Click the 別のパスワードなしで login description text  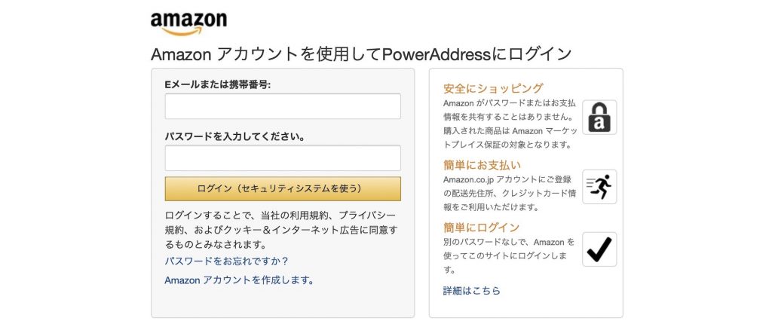coord(509,255)
